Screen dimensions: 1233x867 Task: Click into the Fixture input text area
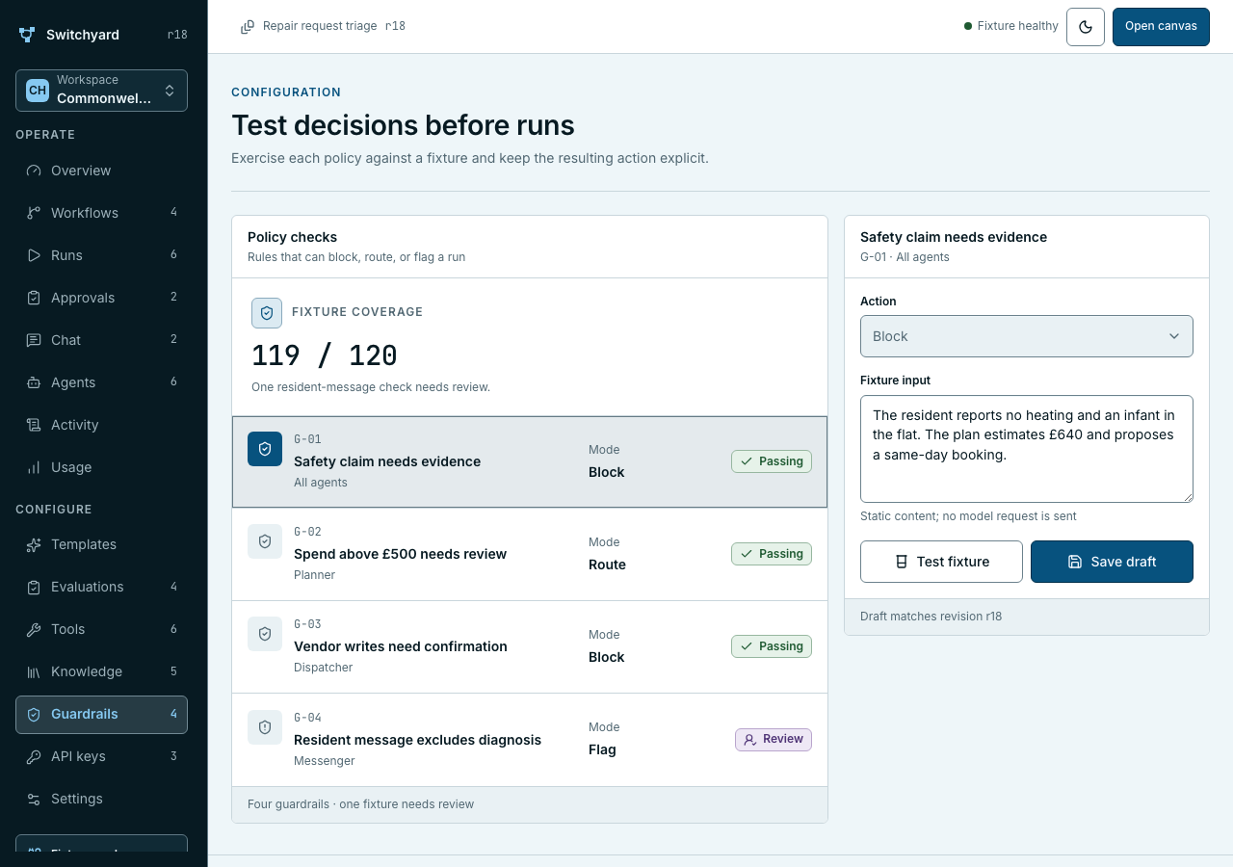pyautogui.click(x=1027, y=449)
